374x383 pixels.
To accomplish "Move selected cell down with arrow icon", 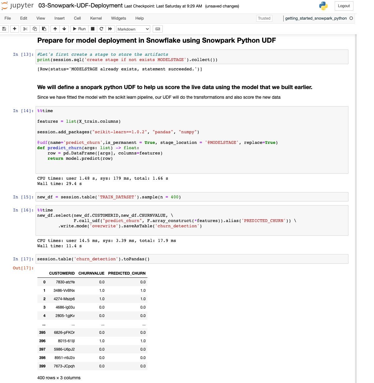I will [64, 29].
